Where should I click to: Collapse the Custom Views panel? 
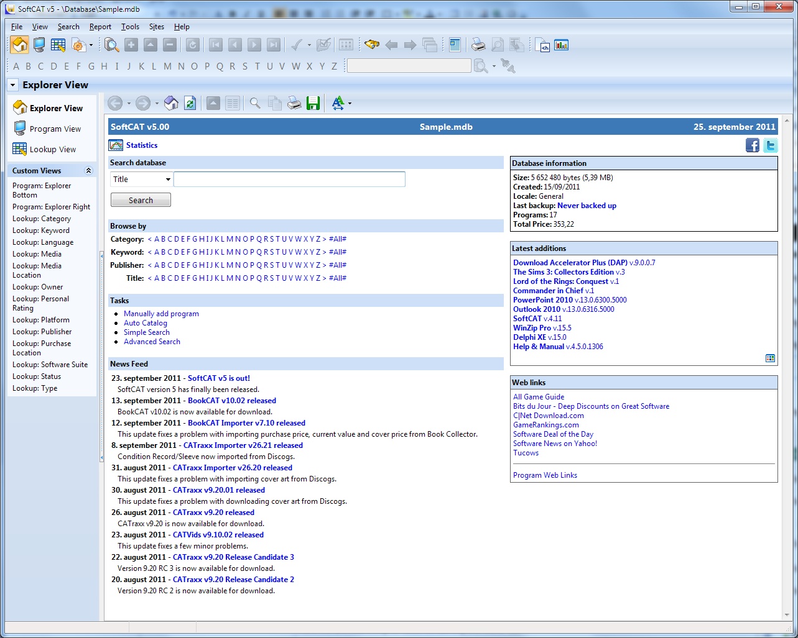pos(88,171)
